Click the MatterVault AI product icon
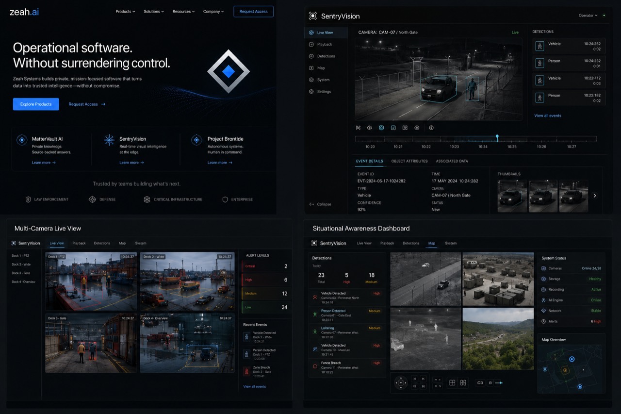The image size is (621, 414). click(x=22, y=140)
